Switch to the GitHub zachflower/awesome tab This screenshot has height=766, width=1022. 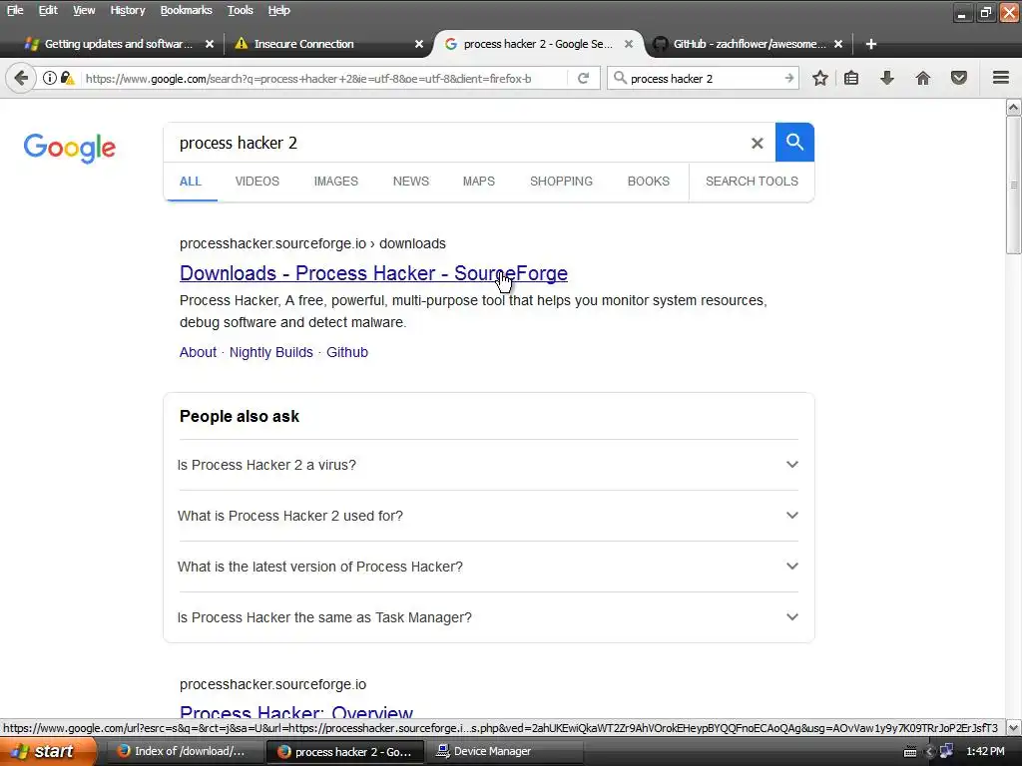(x=750, y=44)
